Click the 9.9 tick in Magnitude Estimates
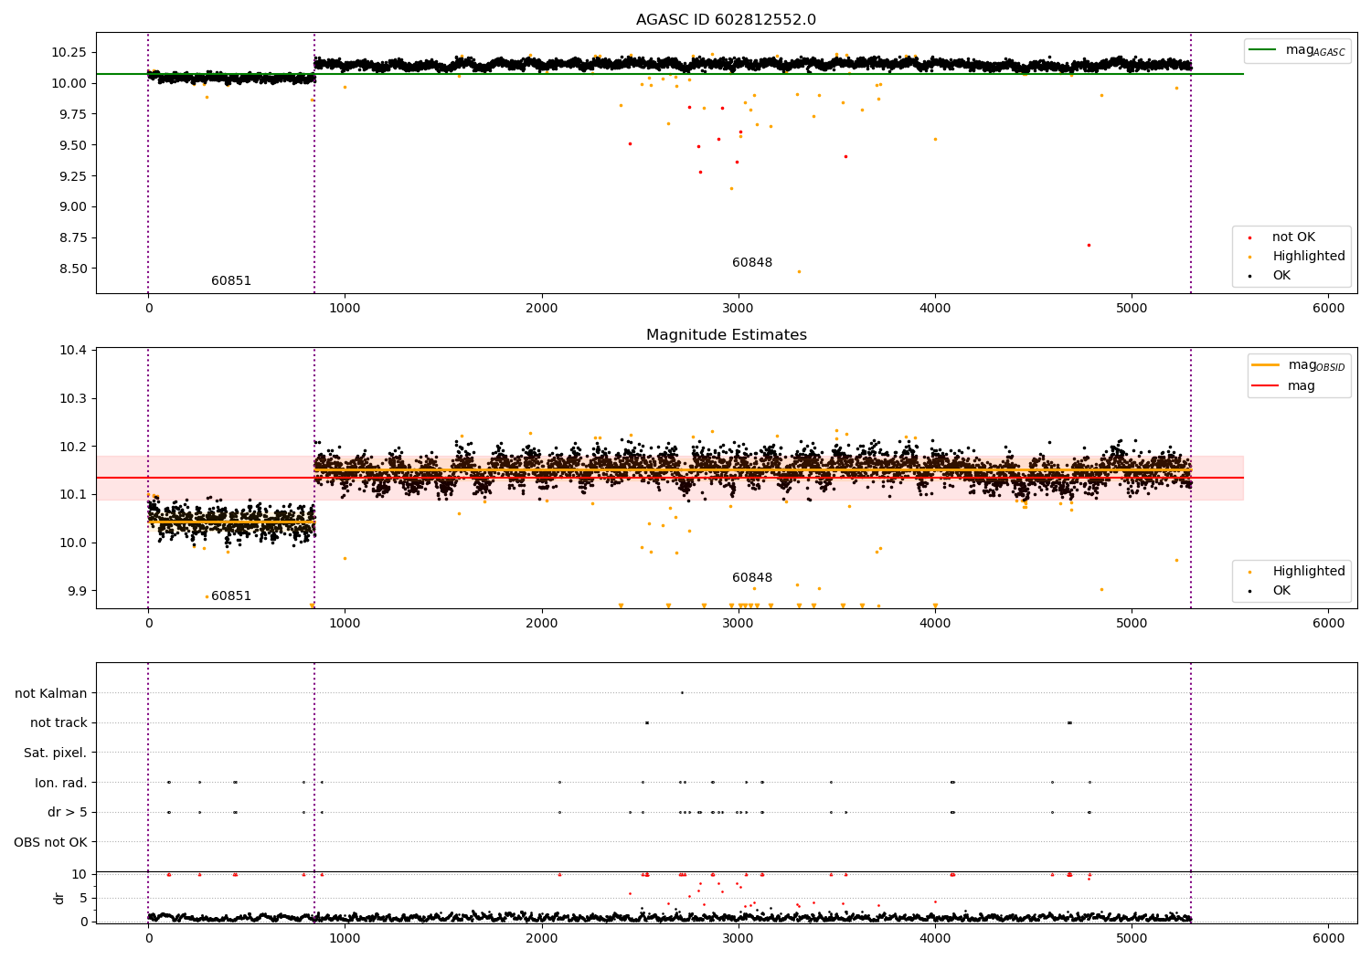The height and width of the screenshot is (959, 1371). coord(76,591)
